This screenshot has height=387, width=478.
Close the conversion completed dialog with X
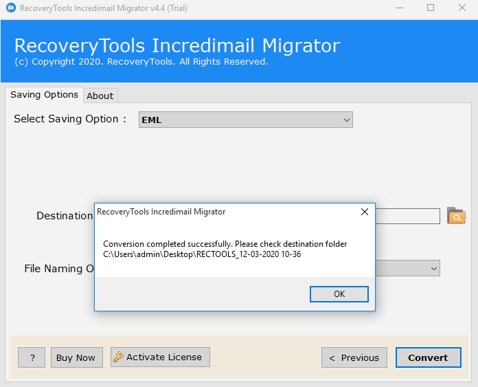(x=365, y=212)
